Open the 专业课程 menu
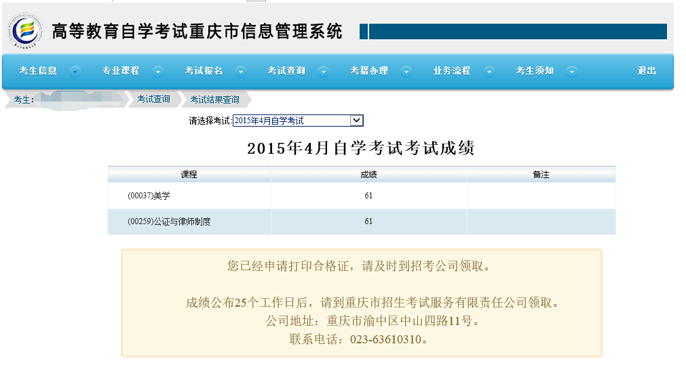Viewport: 686px width, 365px height. click(121, 71)
